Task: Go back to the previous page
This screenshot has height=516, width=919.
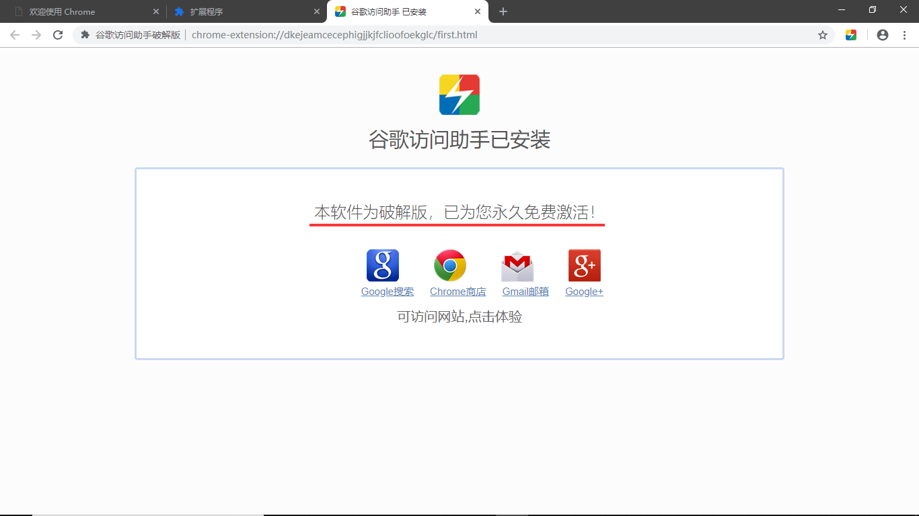Action: [15, 35]
